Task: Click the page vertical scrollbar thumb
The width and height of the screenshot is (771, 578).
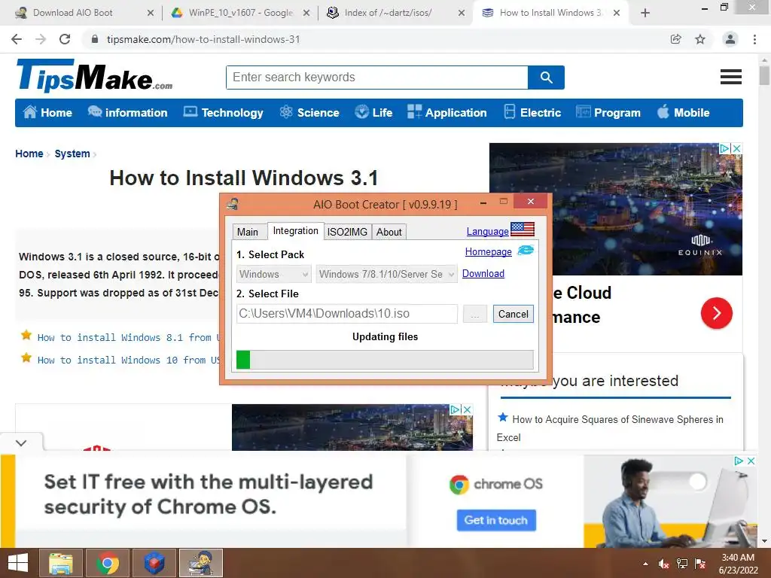Action: click(764, 76)
